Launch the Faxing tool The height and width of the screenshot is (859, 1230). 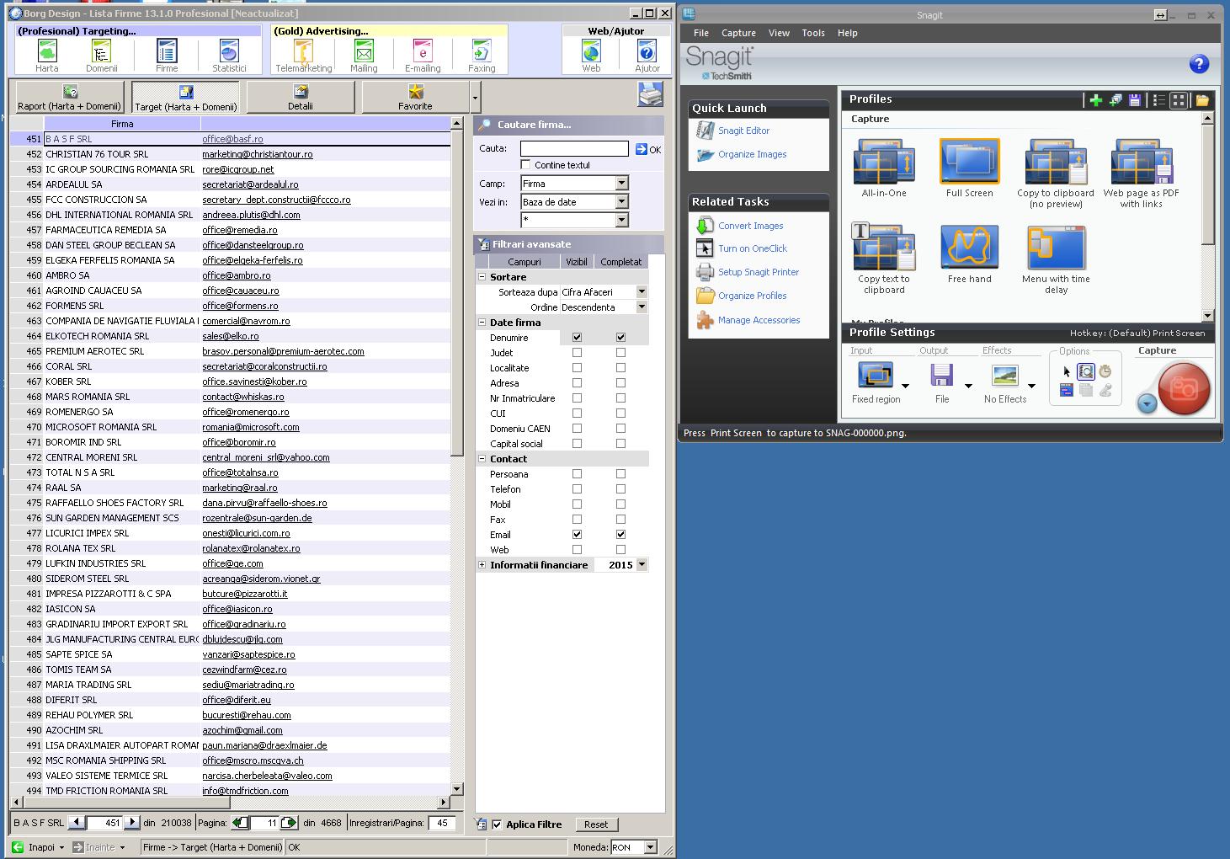pos(482,56)
